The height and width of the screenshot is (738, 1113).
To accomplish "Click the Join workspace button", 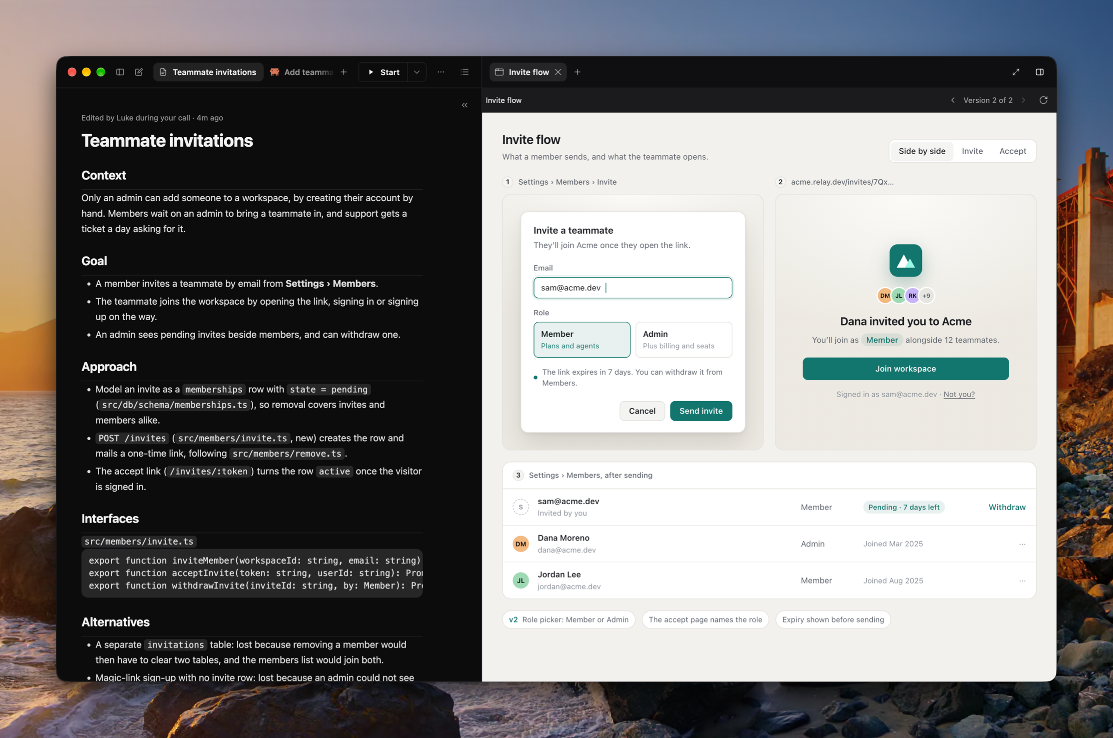I will coord(906,368).
